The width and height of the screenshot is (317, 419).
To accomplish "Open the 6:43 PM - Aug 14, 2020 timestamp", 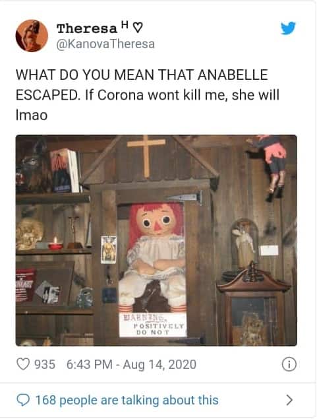I will (x=131, y=364).
